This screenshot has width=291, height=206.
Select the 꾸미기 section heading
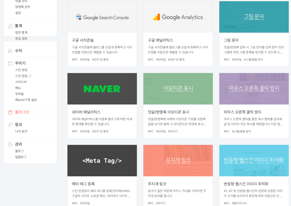pyautogui.click(x=20, y=63)
